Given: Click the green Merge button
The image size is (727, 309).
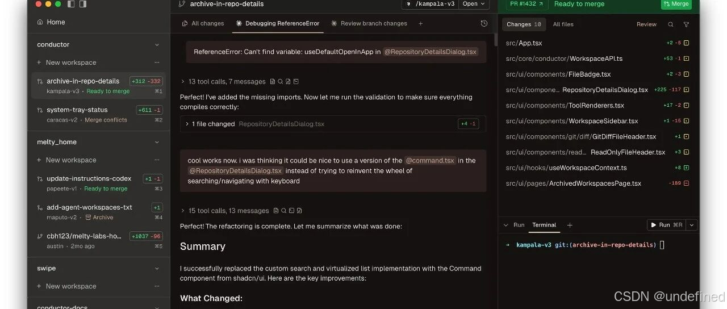Looking at the screenshot, I should 676,4.
